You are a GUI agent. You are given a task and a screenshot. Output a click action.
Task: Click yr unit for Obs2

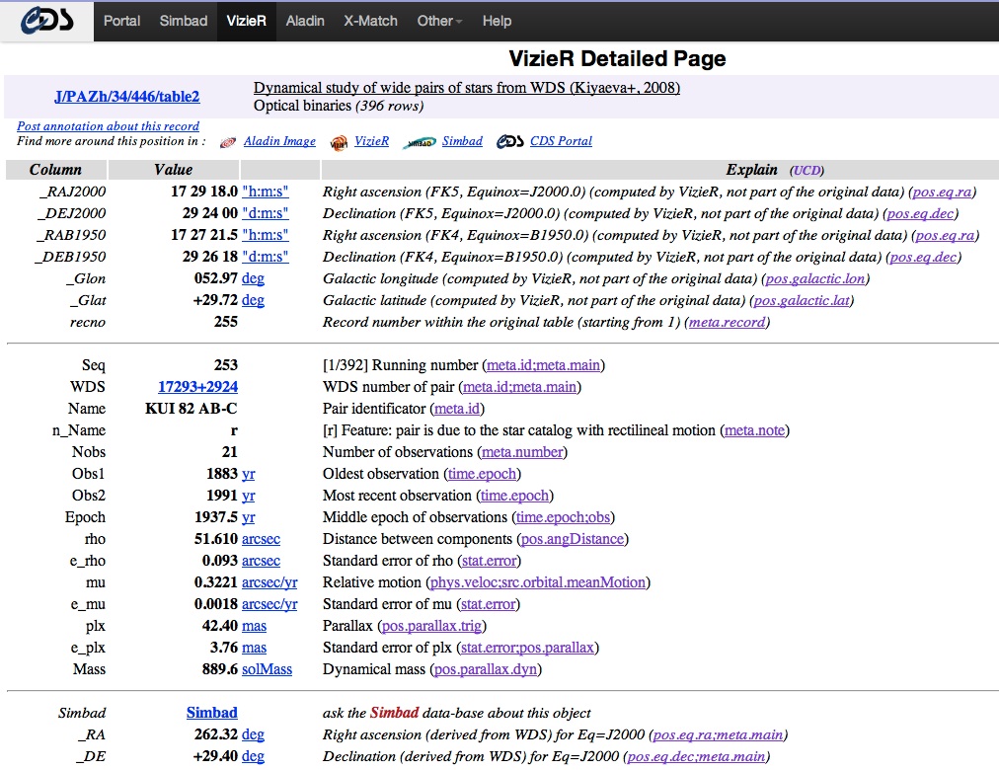coord(249,496)
